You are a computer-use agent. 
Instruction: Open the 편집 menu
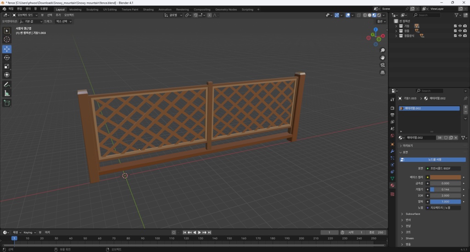(x=19, y=9)
